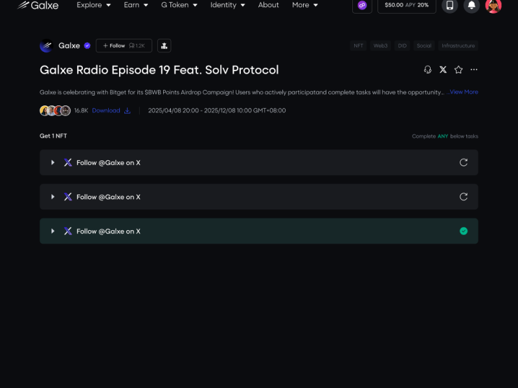The image size is (518, 388).
Task: Expand the completed green Follow @Galxe task
Action: [259, 231]
